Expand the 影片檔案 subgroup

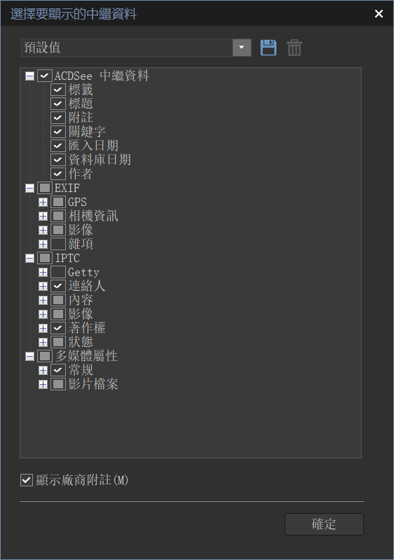(x=43, y=384)
